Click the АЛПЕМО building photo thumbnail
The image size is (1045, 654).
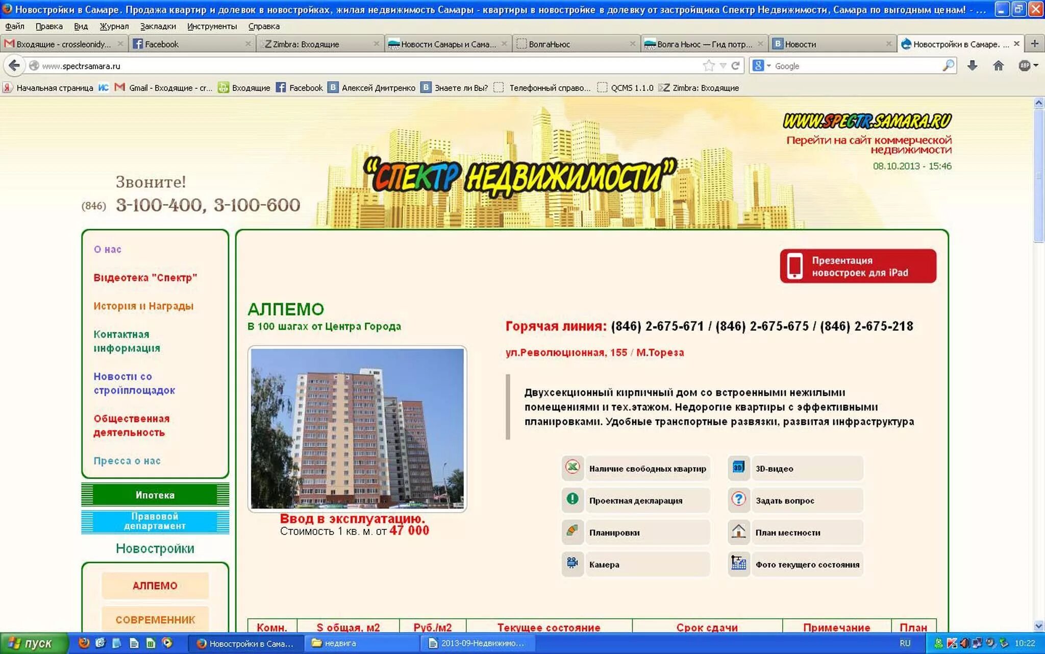[357, 428]
